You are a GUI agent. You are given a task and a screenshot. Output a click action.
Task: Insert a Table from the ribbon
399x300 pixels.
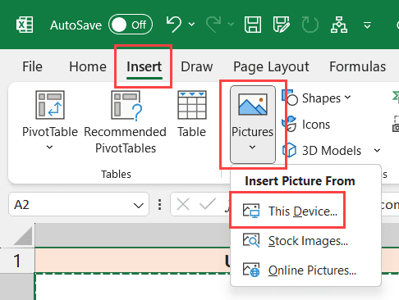pyautogui.click(x=192, y=115)
